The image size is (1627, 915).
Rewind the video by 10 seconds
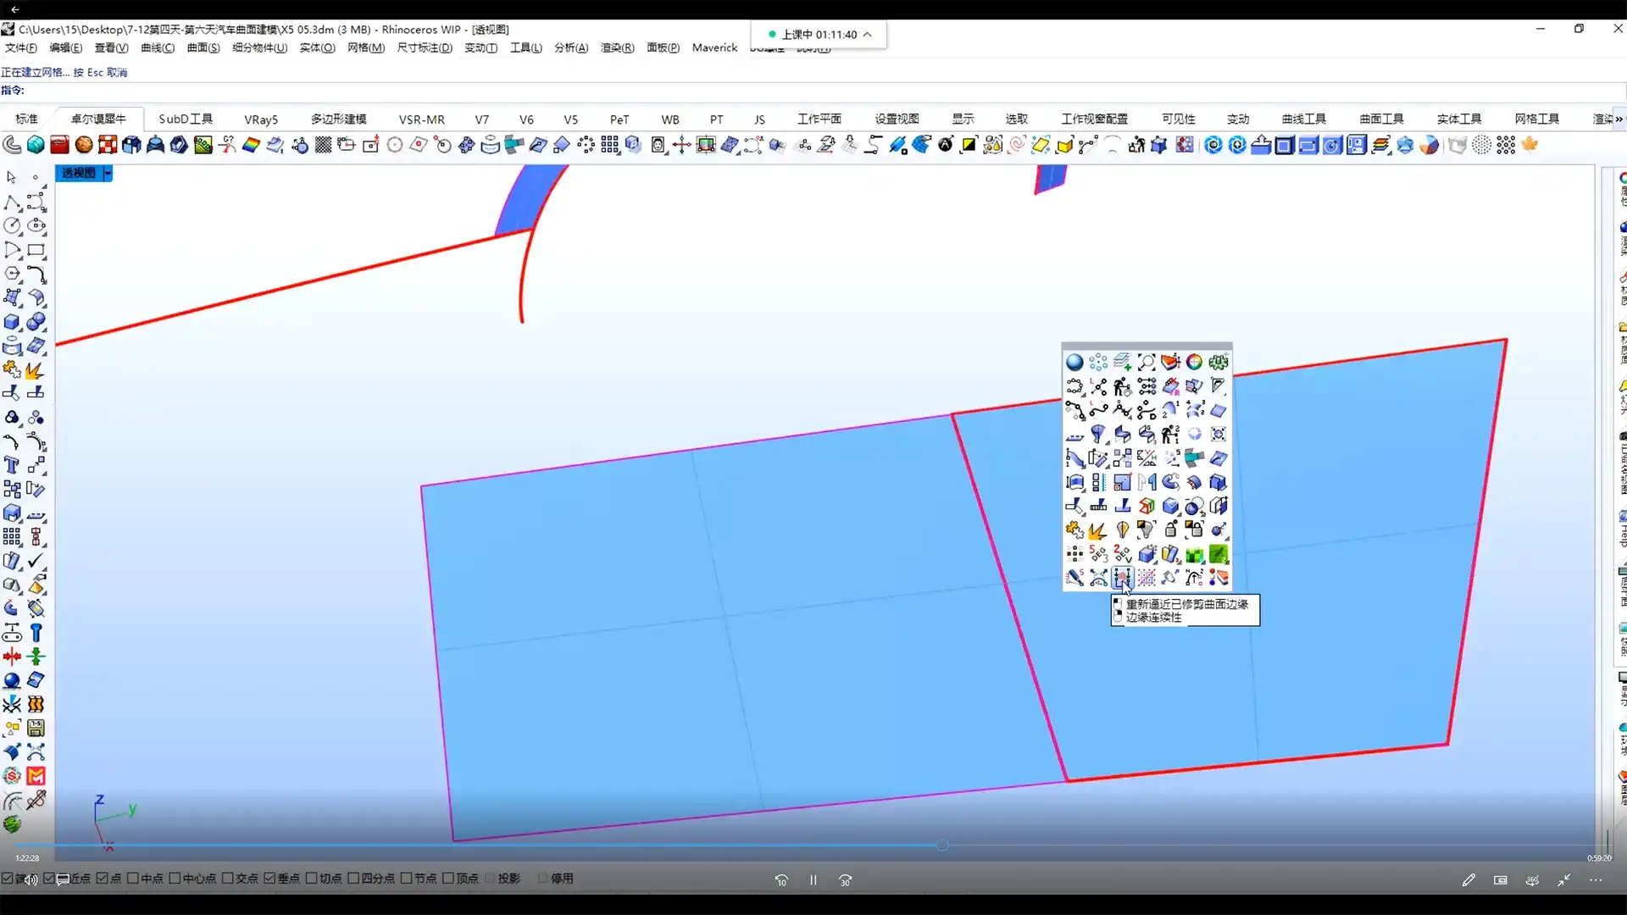(781, 880)
